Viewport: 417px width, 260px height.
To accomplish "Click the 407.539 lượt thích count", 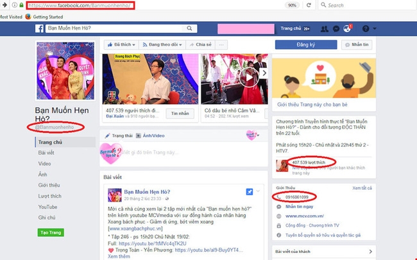I will pos(309,162).
